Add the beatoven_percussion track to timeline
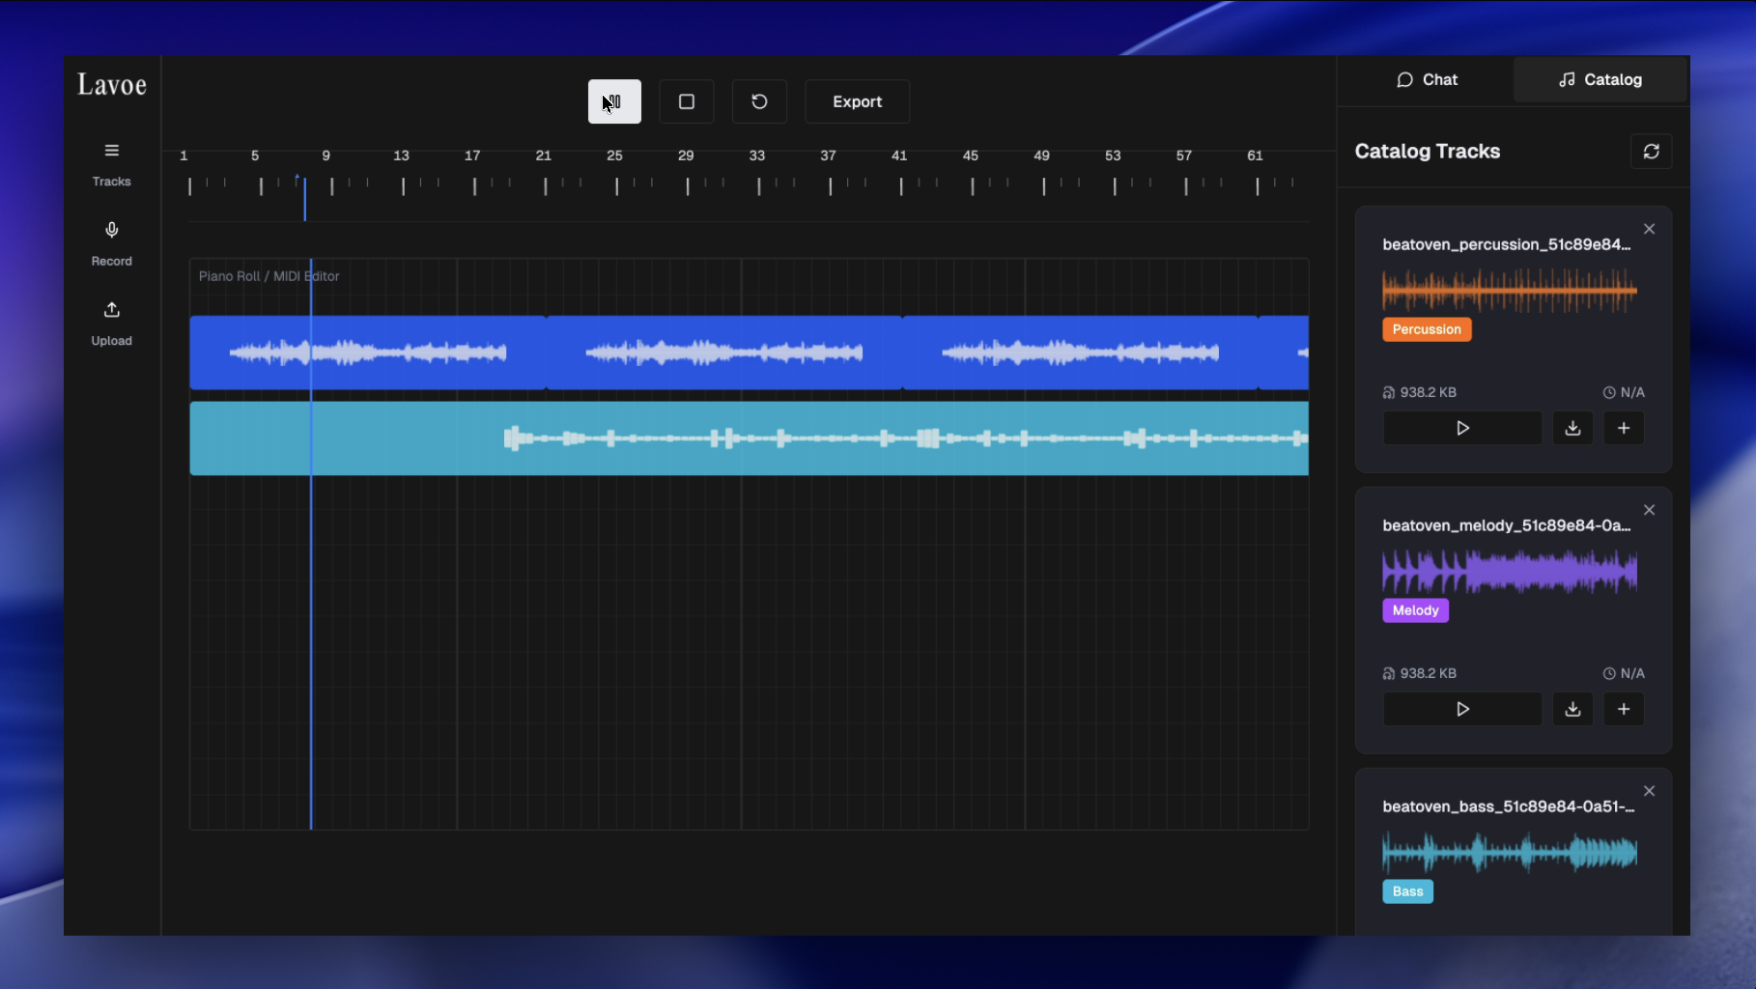The image size is (1756, 989). [1624, 428]
